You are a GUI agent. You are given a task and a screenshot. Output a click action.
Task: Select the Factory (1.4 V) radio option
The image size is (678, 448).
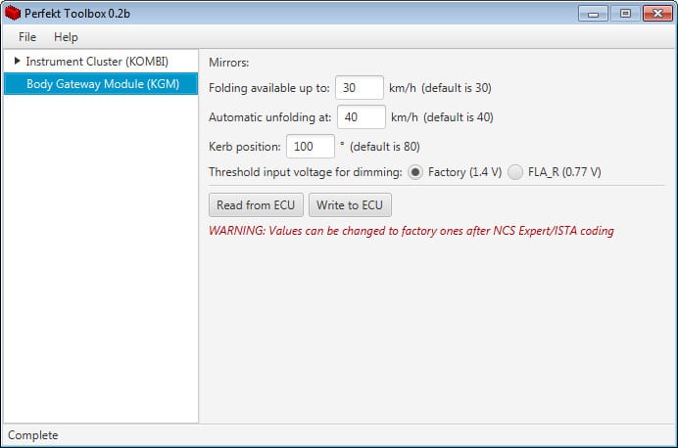click(416, 172)
